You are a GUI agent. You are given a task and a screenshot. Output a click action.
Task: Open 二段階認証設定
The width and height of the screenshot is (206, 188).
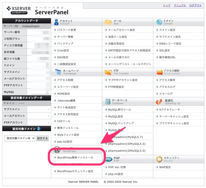tap(67, 64)
